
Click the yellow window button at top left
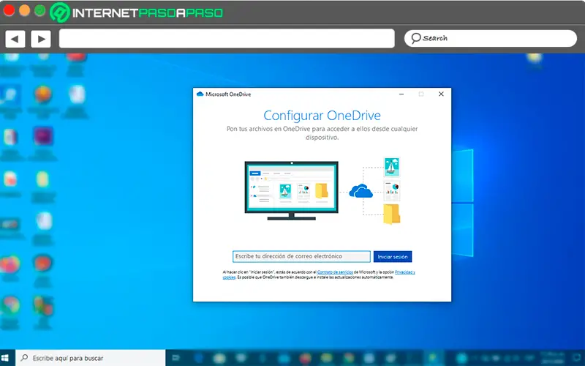pyautogui.click(x=25, y=10)
